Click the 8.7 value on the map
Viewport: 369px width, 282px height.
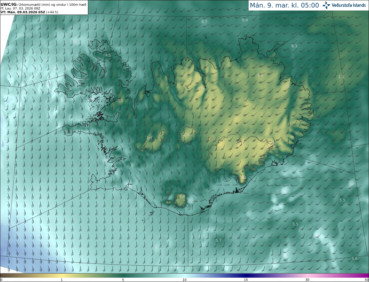(x=351, y=184)
